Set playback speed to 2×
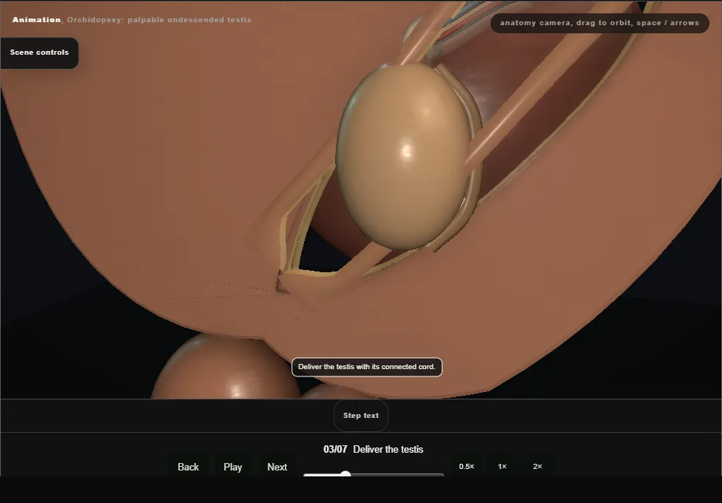 pos(537,466)
